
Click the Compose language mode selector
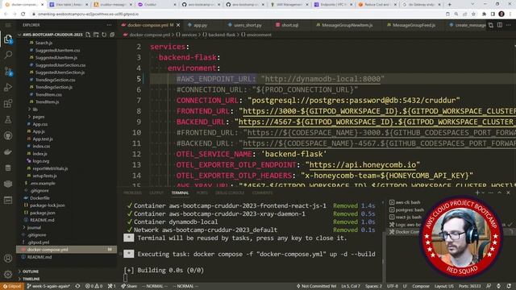(x=421, y=286)
